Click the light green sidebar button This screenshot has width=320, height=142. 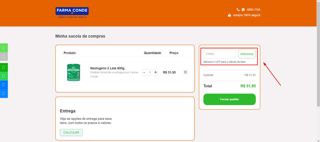[4, 48]
